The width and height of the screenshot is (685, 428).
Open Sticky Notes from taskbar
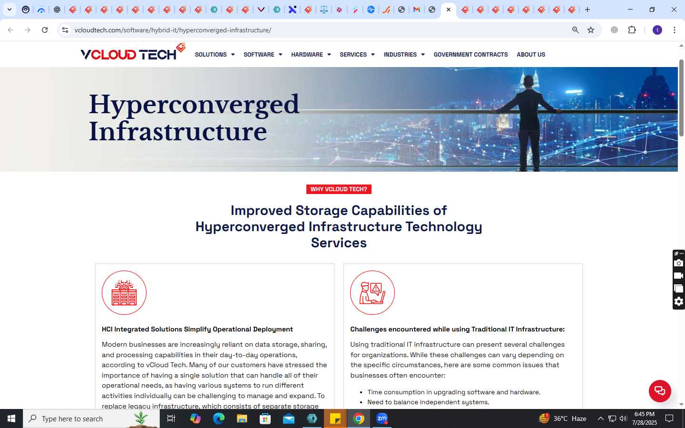click(335, 418)
